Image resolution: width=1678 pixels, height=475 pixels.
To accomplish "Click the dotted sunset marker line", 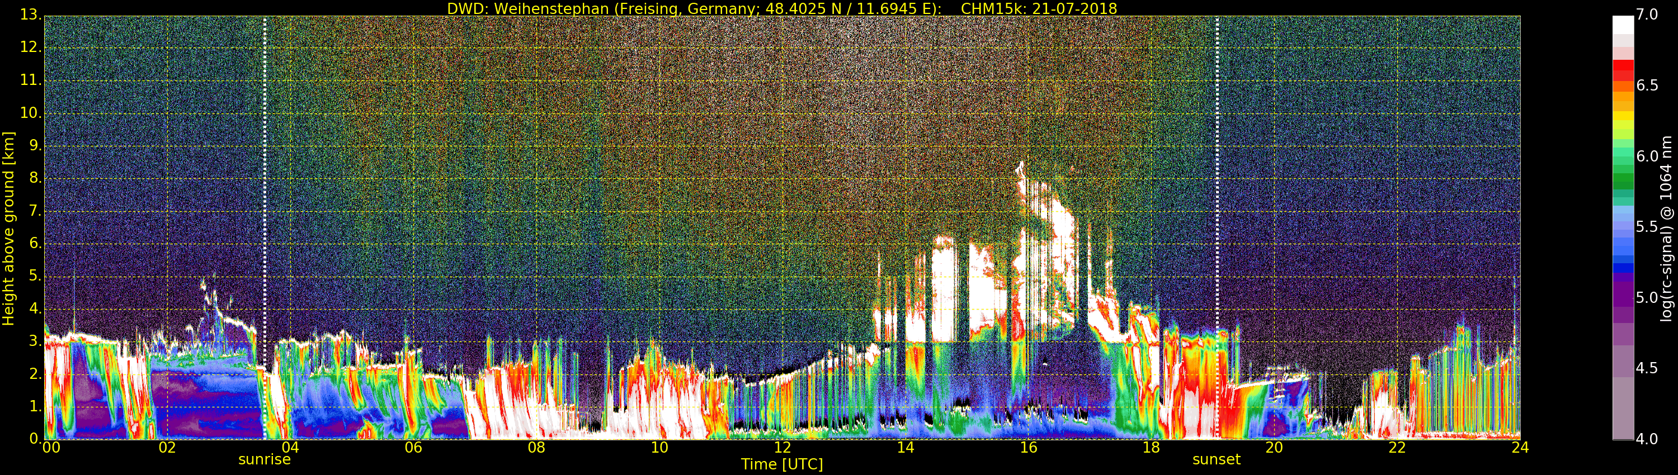I will point(1217,228).
